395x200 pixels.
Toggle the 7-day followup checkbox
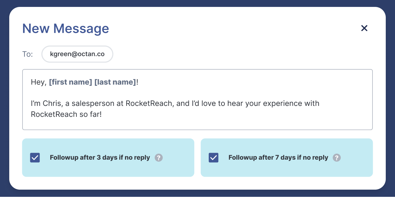point(213,158)
